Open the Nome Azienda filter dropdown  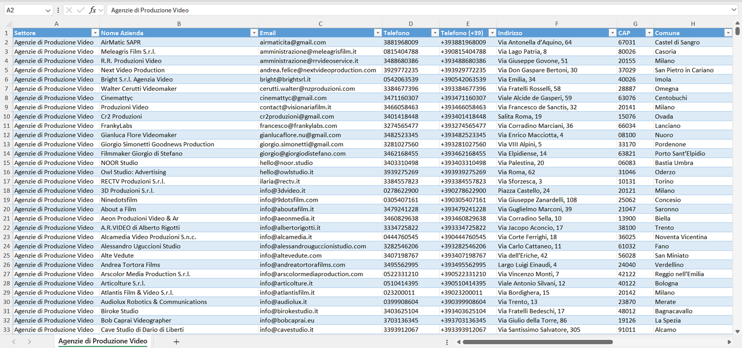coord(254,33)
